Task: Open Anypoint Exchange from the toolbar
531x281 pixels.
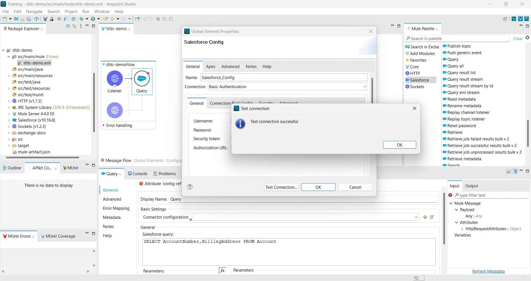Action: (x=16, y=19)
